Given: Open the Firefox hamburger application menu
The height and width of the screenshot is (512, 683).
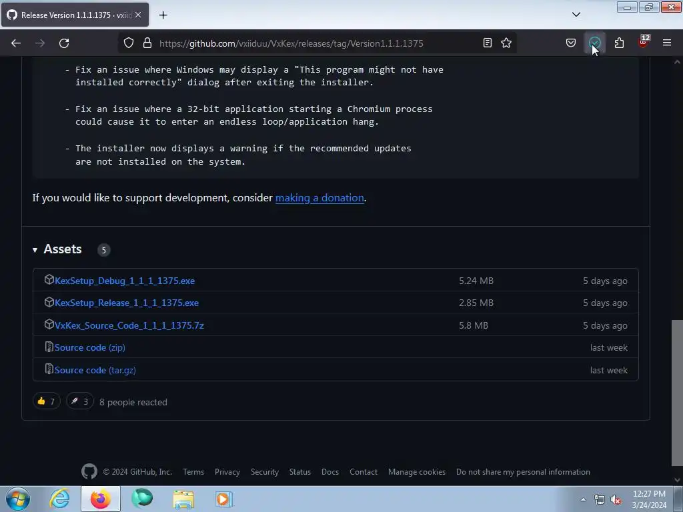Looking at the screenshot, I should pyautogui.click(x=667, y=43).
